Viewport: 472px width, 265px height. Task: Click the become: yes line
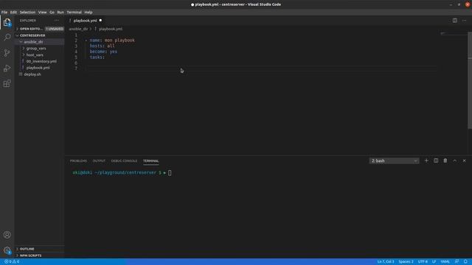pos(103,52)
